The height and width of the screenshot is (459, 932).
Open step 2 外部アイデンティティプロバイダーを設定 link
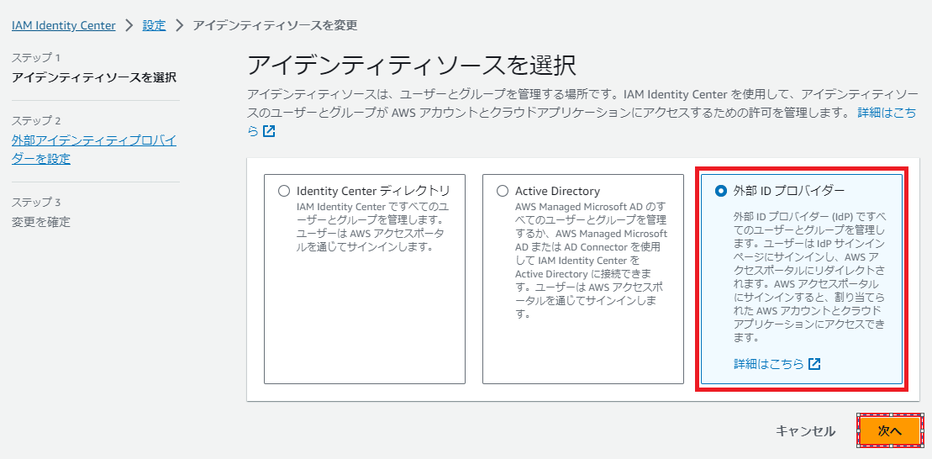tap(94, 150)
